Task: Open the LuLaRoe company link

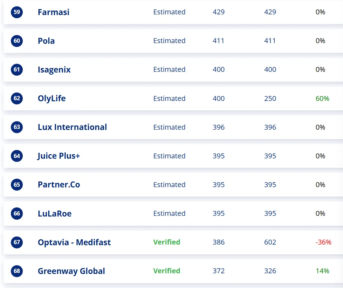Action: [x=55, y=213]
